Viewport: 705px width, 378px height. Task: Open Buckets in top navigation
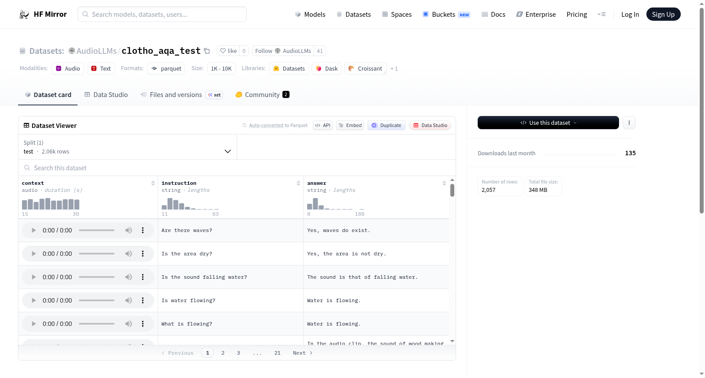(x=446, y=14)
